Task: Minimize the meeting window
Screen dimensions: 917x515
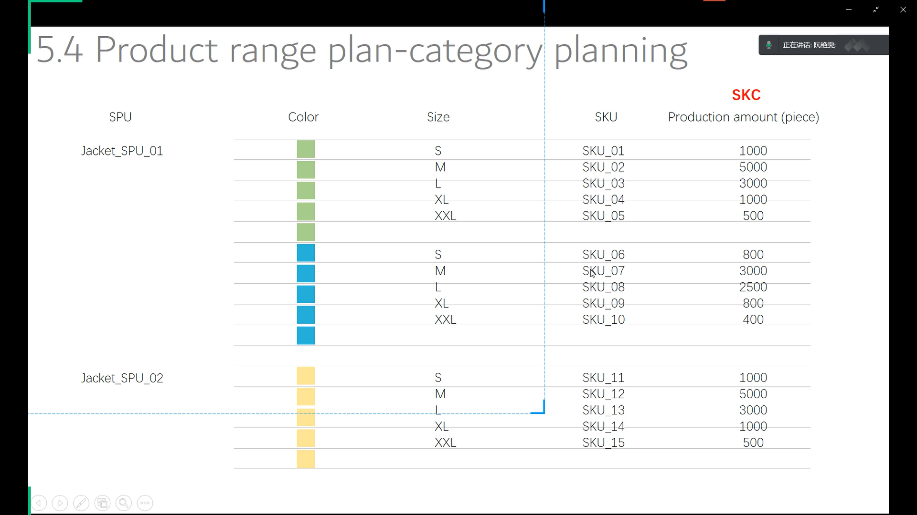Action: pyautogui.click(x=849, y=10)
